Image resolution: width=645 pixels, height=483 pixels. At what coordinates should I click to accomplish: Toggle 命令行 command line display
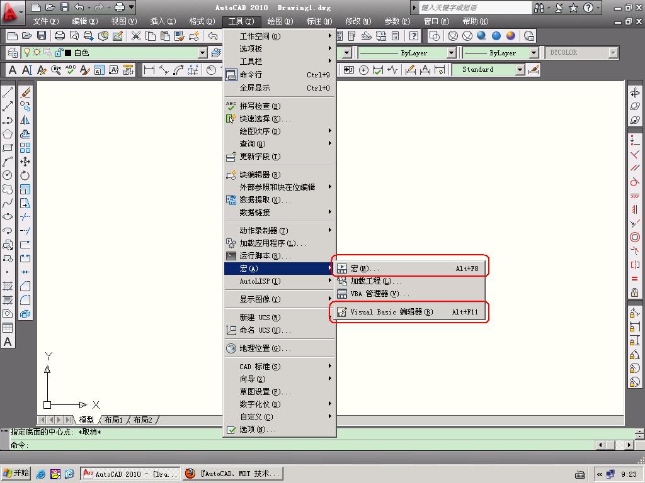tap(280, 75)
